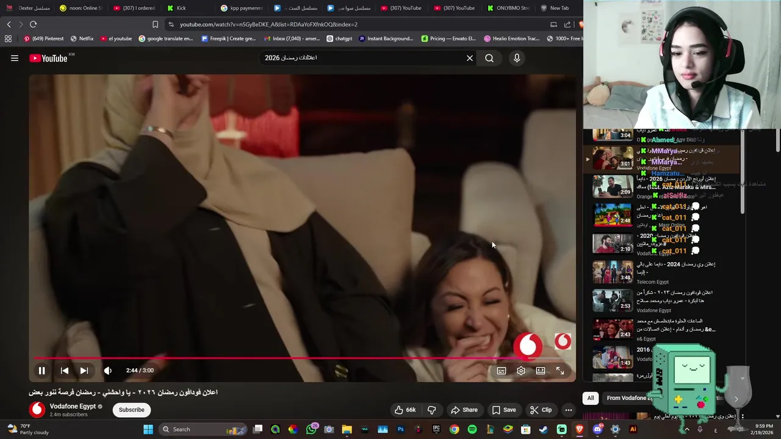Open Photoshop from the taskbar

pyautogui.click(x=401, y=429)
